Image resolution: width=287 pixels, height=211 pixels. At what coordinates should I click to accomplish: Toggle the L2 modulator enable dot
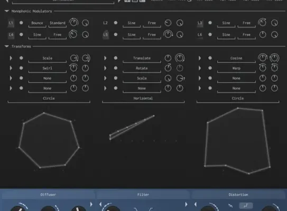pyautogui.click(x=116, y=23)
